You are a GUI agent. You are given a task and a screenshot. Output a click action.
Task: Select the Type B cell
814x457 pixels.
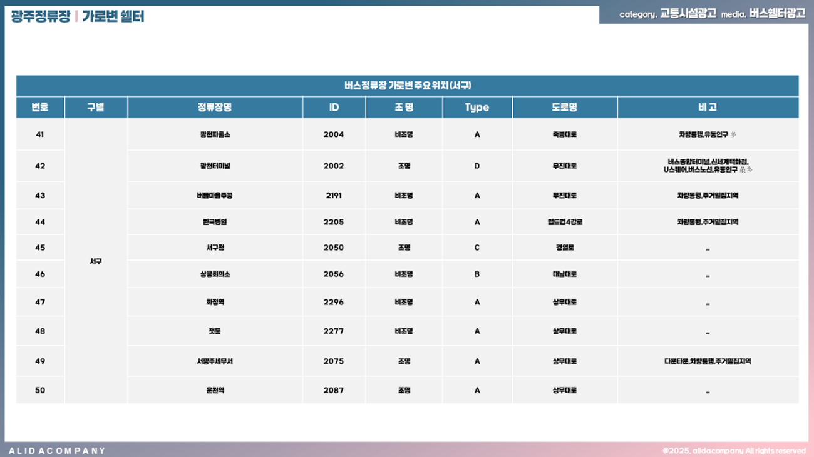[x=477, y=274]
